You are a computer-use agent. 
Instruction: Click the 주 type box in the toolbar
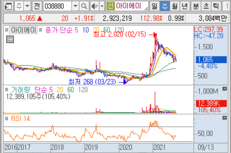click(19, 6)
